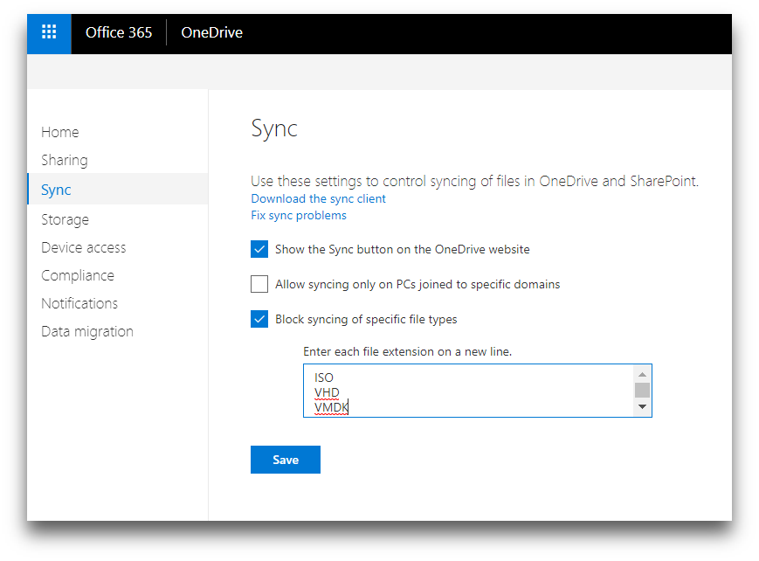Open the Office 365 app launcher grid
The height and width of the screenshot is (561, 759).
coord(49,33)
